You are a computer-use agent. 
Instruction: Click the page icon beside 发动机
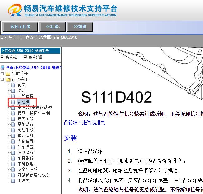[13, 102]
